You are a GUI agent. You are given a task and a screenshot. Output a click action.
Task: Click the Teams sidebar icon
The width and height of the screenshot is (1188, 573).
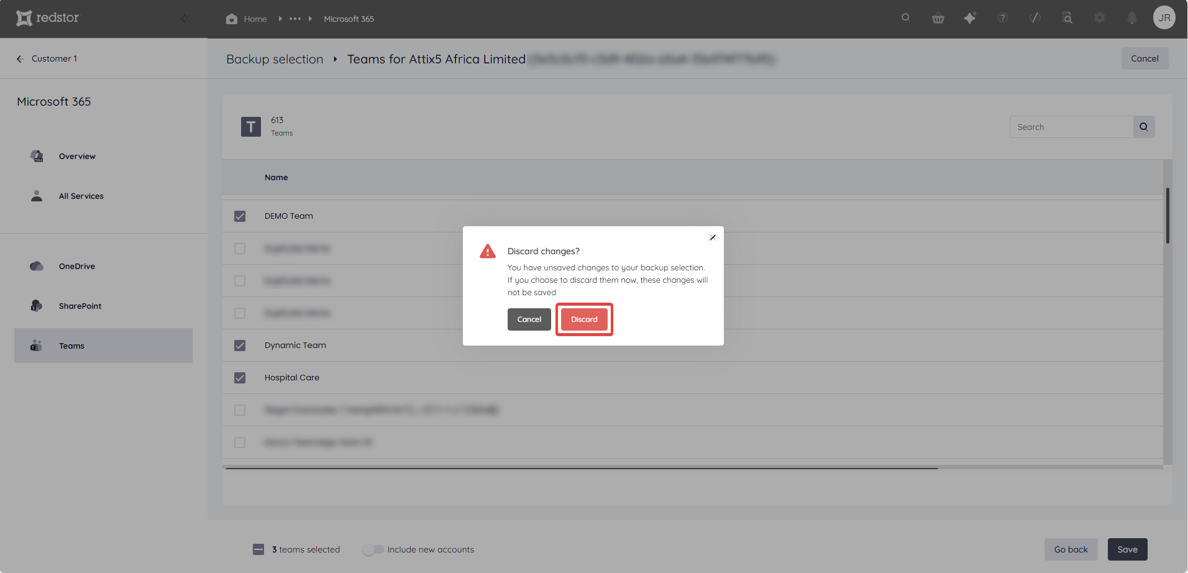tap(36, 346)
